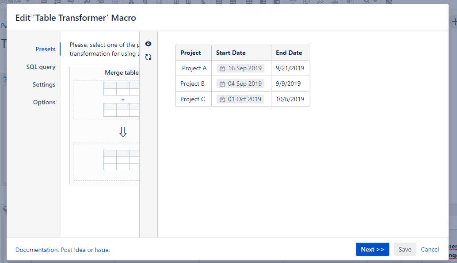The height and width of the screenshot is (263, 457).
Task: Select the cut scissors icon in the top toolbar
Action: click(x=131, y=2)
